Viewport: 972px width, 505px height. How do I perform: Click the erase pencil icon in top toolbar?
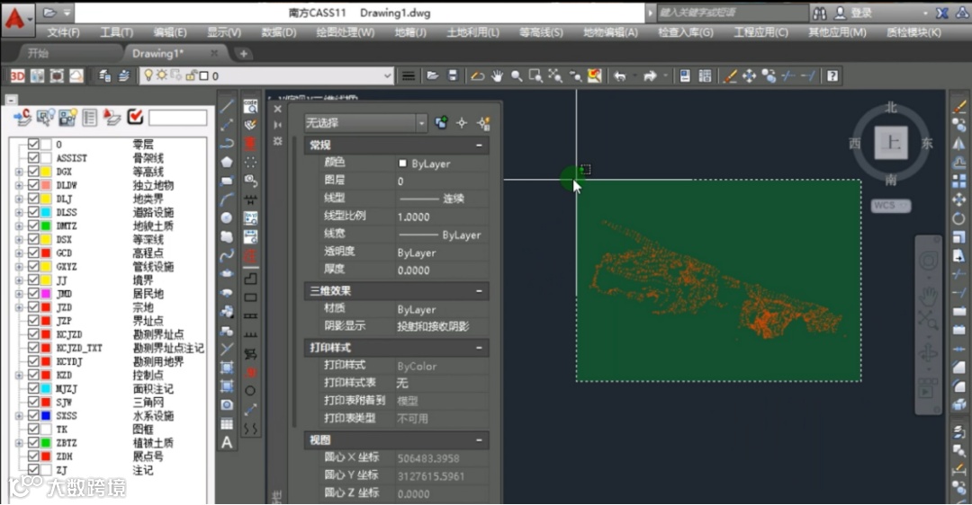tap(730, 75)
